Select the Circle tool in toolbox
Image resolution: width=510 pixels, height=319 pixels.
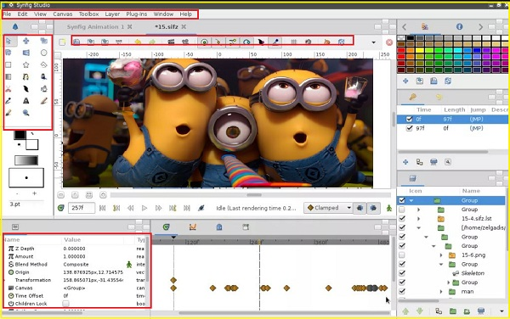pyautogui.click(x=43, y=53)
